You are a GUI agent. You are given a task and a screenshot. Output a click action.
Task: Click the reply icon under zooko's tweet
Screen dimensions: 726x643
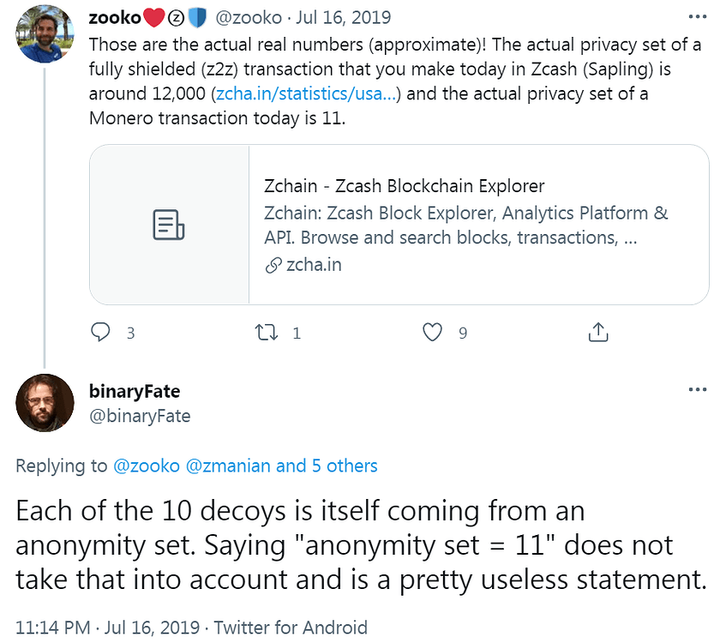click(102, 333)
